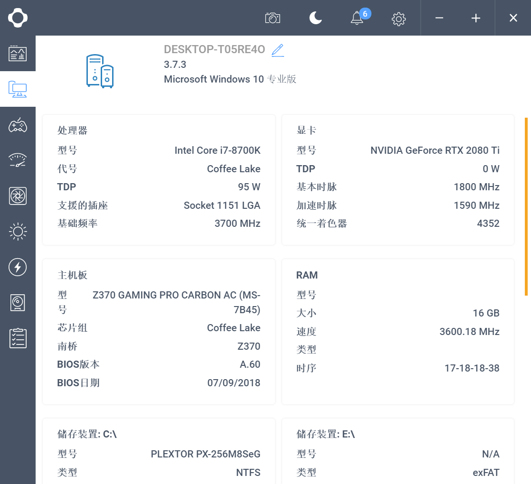The width and height of the screenshot is (531, 484).
Task: Click the desktop tower computer image
Action: pyautogui.click(x=100, y=71)
